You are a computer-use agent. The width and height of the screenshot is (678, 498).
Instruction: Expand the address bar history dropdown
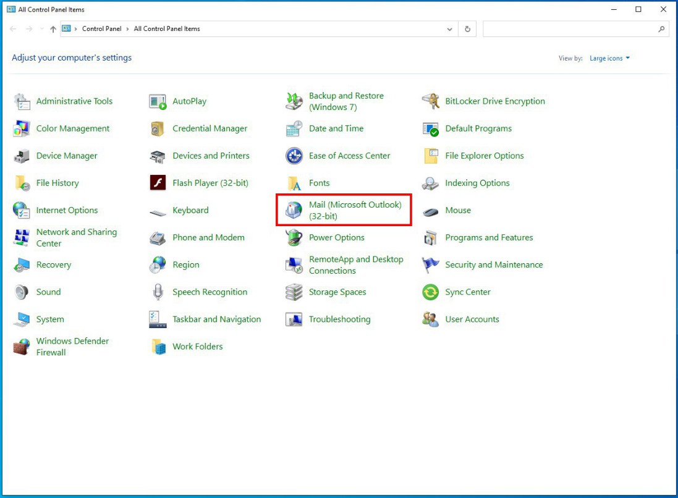[x=450, y=30]
